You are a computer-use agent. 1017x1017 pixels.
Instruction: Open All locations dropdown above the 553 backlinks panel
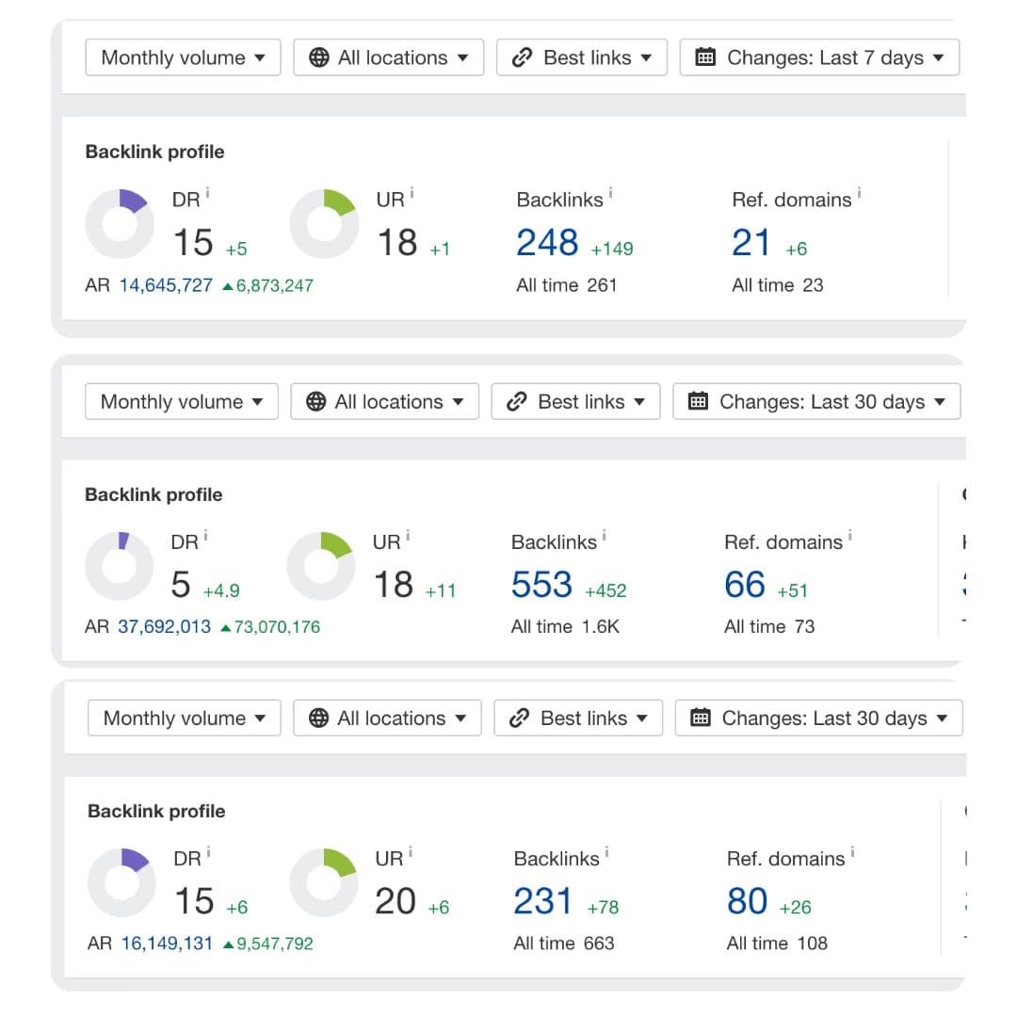(384, 401)
